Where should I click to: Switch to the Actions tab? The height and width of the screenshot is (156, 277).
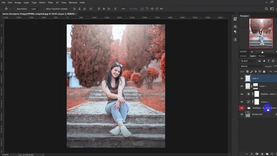[x=243, y=56]
